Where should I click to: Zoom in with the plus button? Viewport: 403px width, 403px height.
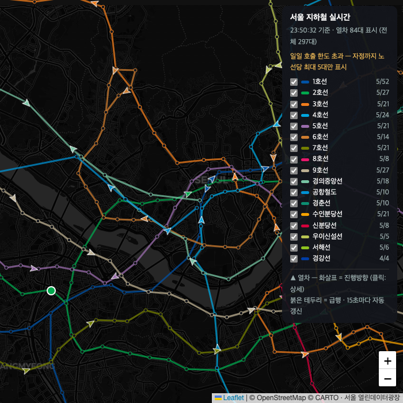point(387,360)
